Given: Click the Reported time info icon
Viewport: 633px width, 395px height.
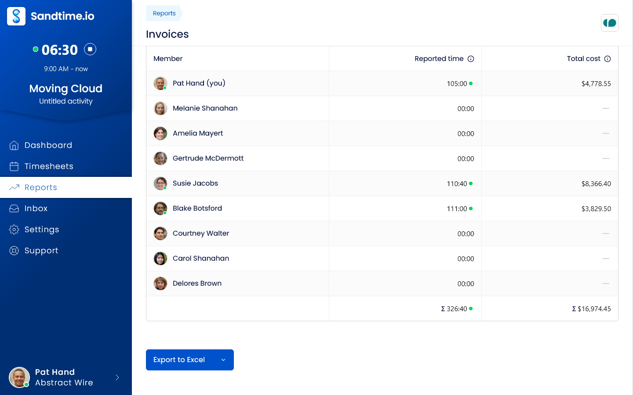Looking at the screenshot, I should (471, 59).
